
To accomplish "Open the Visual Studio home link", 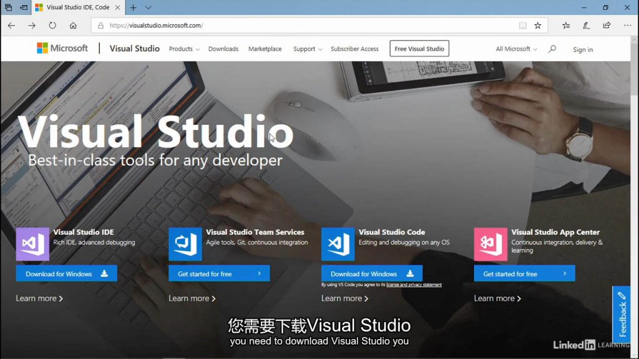I will pos(135,49).
